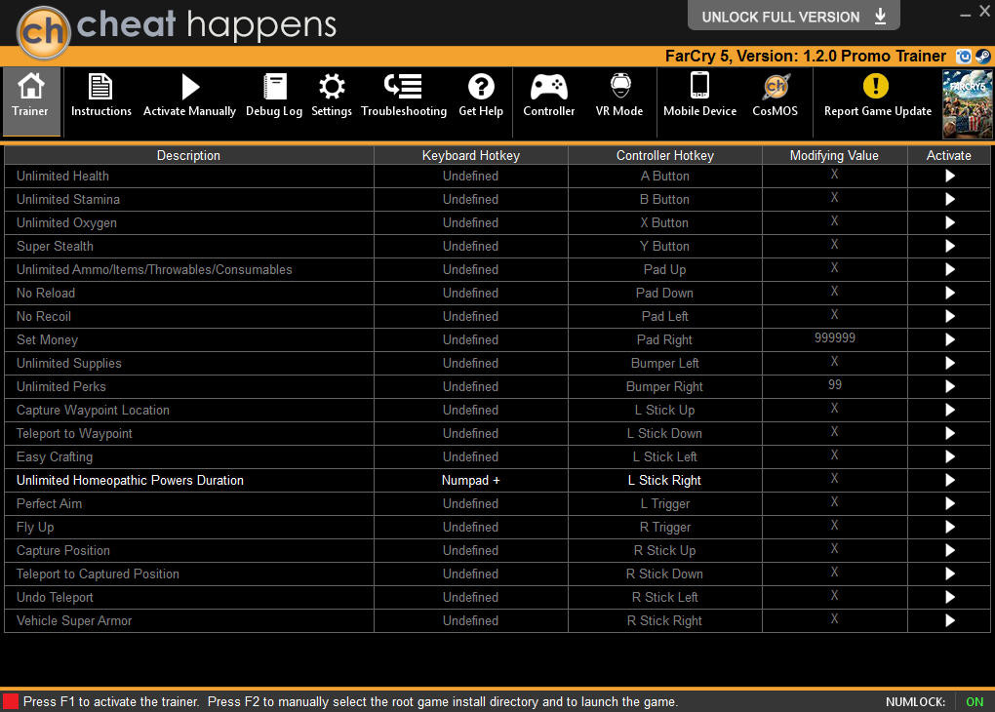Click Report Game Update warning icon
This screenshot has height=712, width=995.
coord(876,86)
